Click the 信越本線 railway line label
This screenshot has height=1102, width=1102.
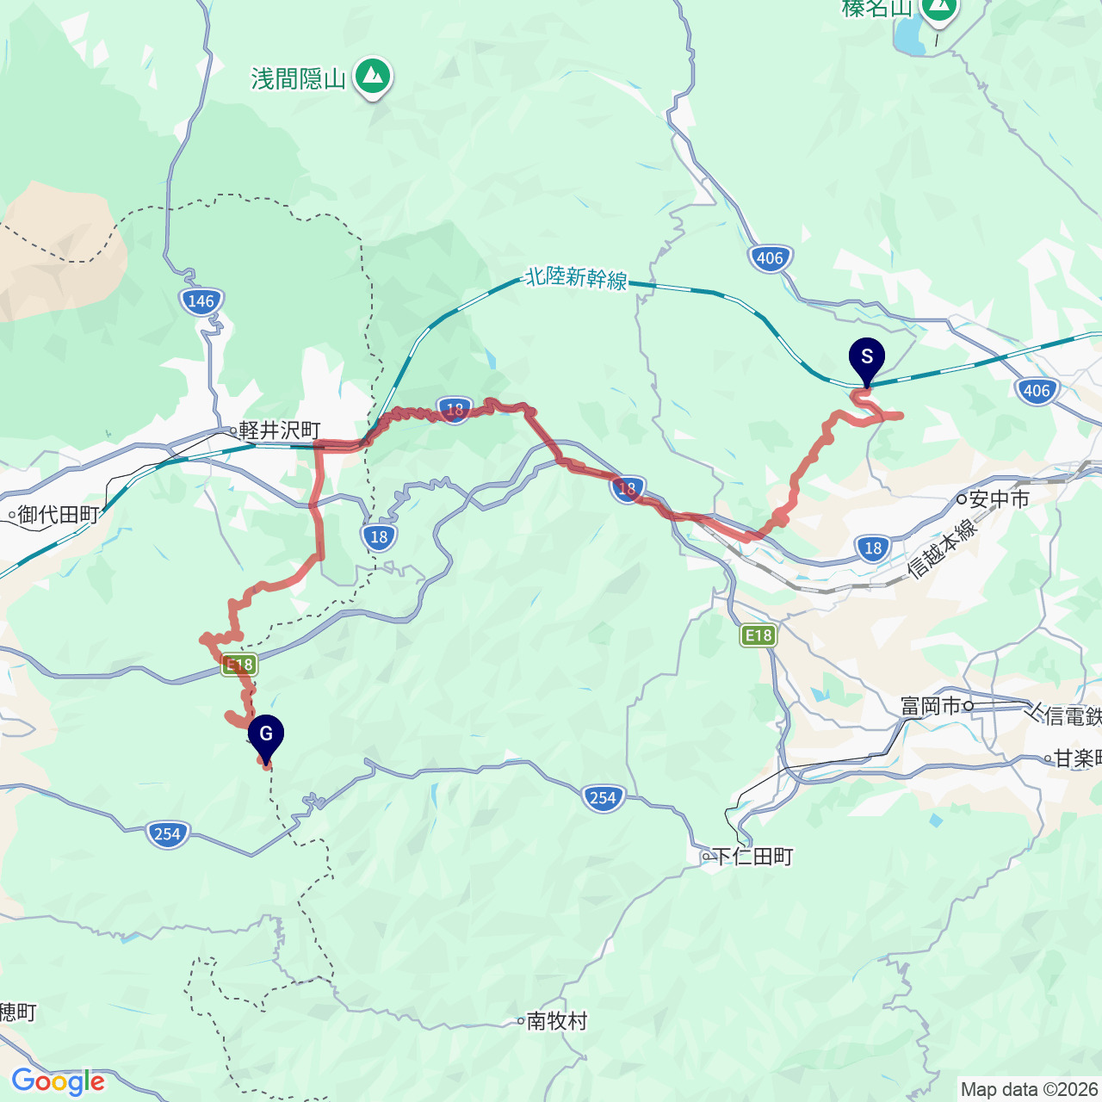(943, 548)
